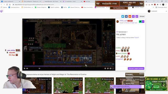
Task: Follow KING_spb with the heart button
Action: 140,21
